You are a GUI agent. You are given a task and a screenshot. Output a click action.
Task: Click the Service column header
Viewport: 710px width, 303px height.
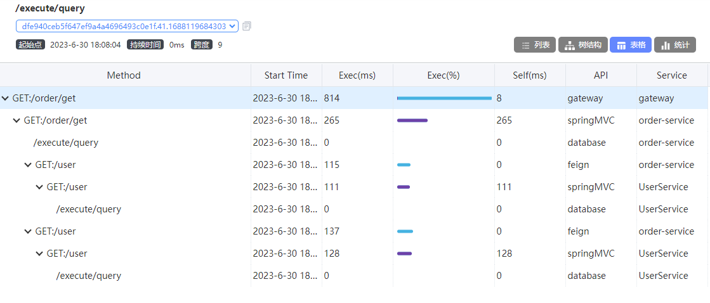pyautogui.click(x=671, y=75)
